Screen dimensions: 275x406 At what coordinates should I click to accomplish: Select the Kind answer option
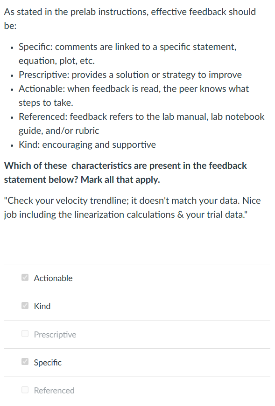(x=42, y=306)
